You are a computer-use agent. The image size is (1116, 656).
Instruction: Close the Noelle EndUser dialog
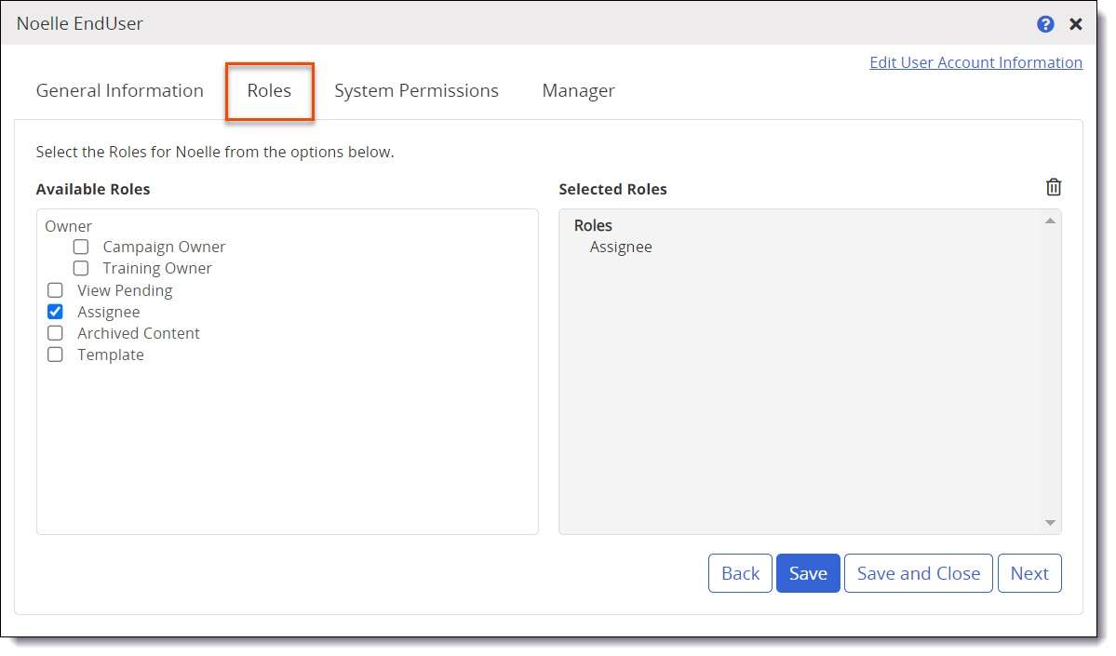1076,24
